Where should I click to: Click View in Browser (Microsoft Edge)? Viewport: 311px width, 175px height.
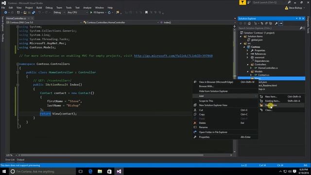point(225,82)
